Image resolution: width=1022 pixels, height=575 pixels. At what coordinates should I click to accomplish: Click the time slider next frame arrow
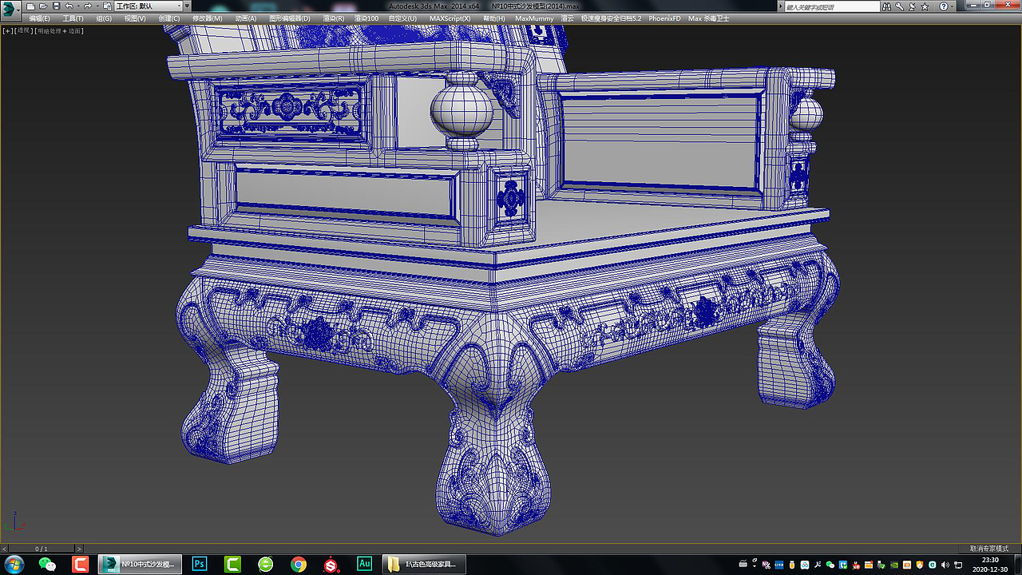pyautogui.click(x=79, y=549)
